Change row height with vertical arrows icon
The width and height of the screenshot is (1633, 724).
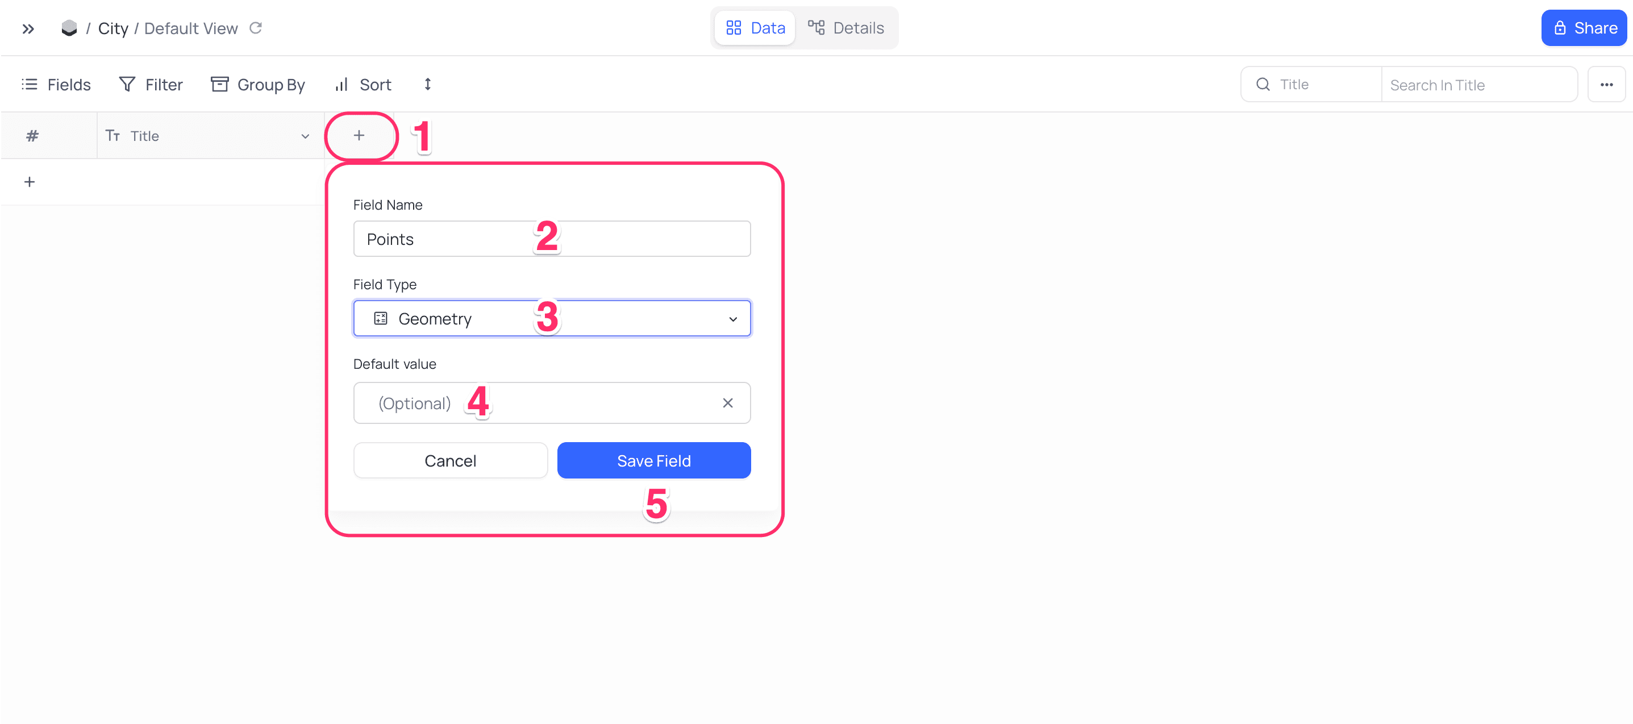428,84
